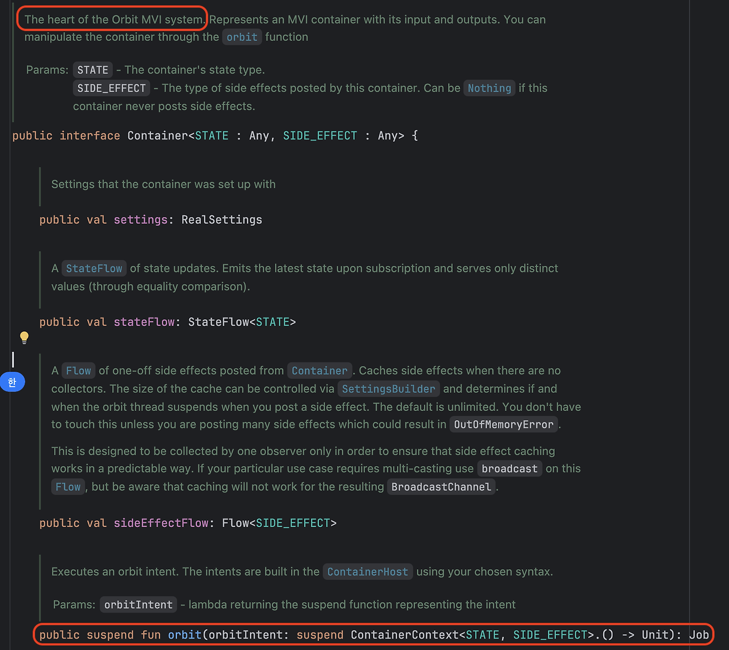
Task: Click the STATE param code tag
Action: 92,70
